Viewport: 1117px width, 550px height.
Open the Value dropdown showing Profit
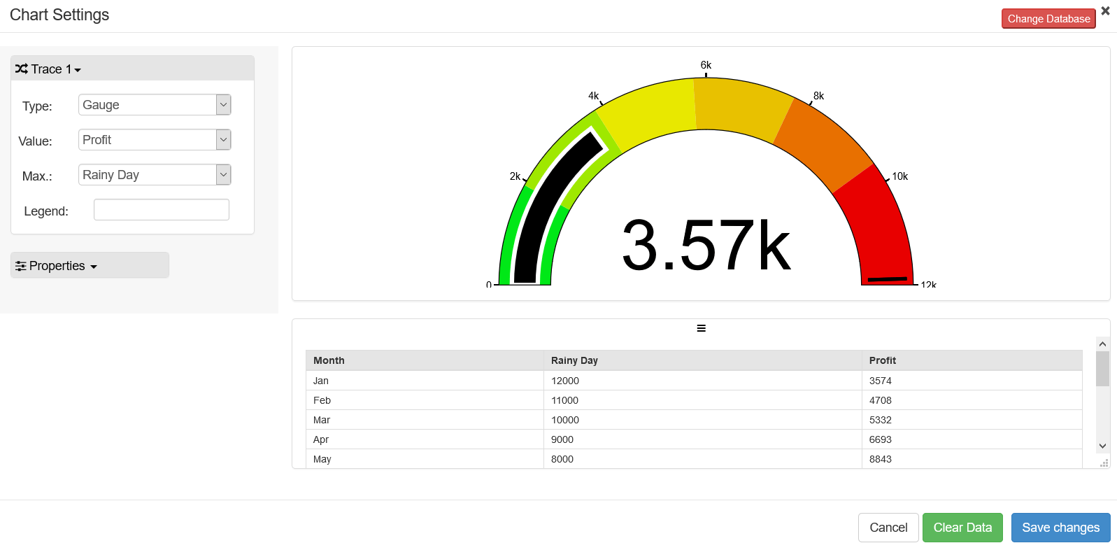[155, 140]
